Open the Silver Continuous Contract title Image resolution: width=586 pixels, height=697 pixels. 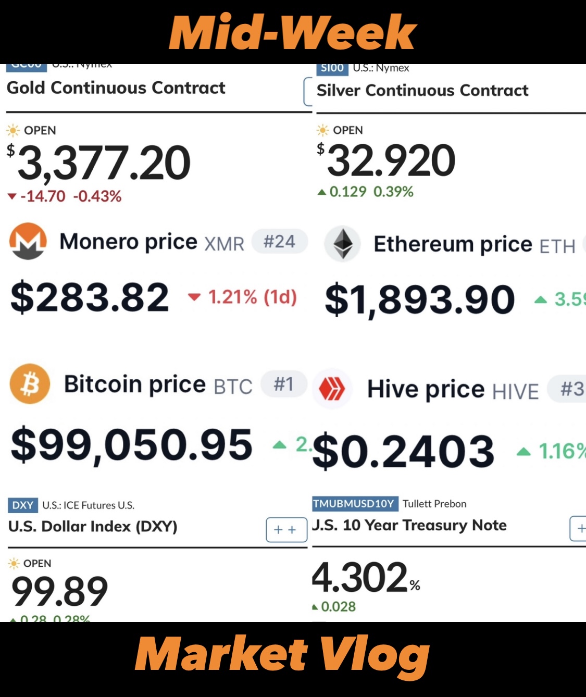[x=422, y=91]
